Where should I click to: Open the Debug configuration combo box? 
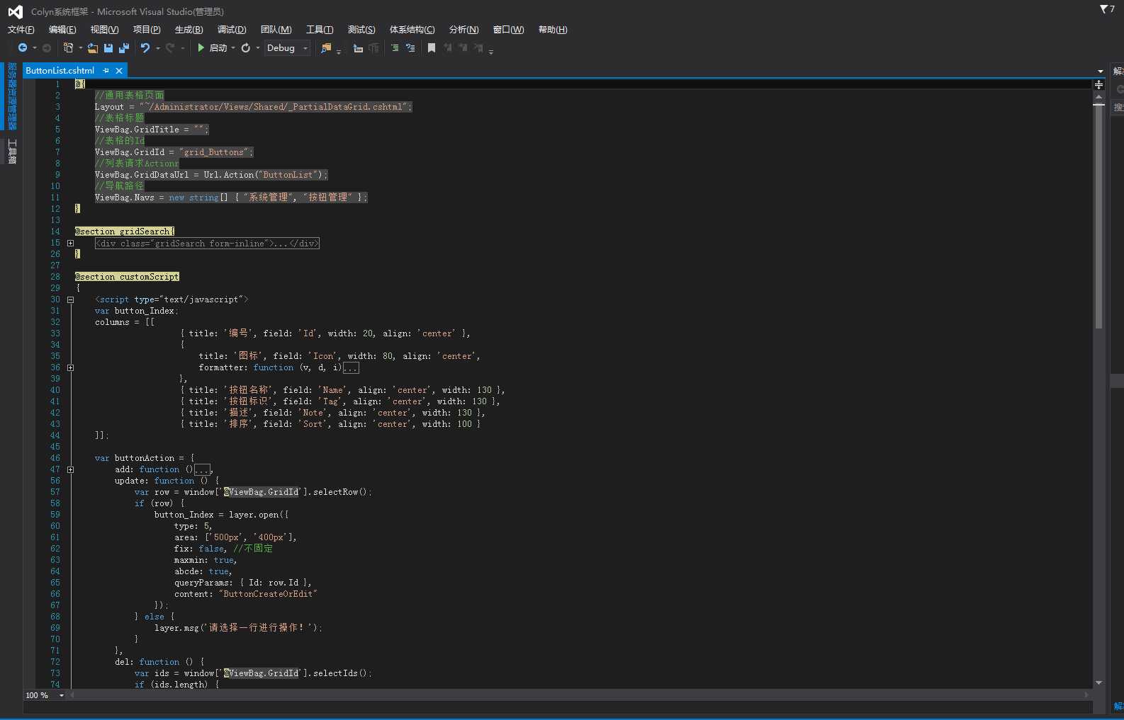pyautogui.click(x=287, y=48)
